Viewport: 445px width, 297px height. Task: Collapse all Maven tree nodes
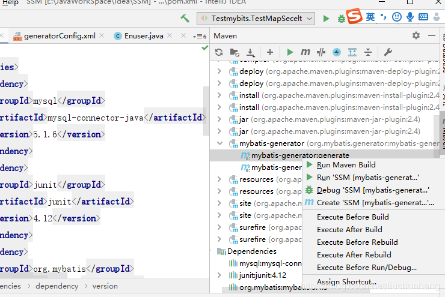tap(368, 52)
